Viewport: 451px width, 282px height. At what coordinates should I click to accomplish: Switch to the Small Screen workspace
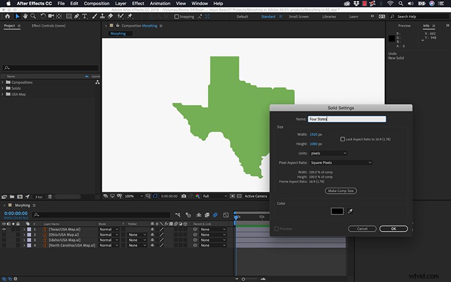pos(299,17)
